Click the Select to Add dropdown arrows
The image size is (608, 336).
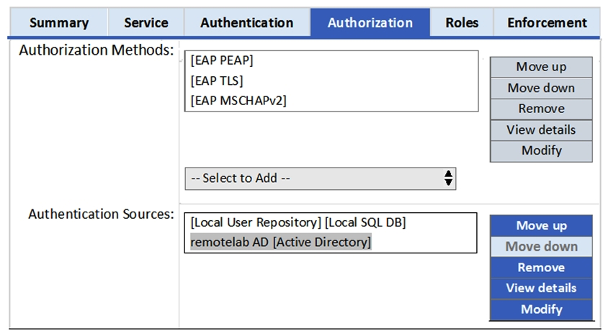[x=448, y=178]
